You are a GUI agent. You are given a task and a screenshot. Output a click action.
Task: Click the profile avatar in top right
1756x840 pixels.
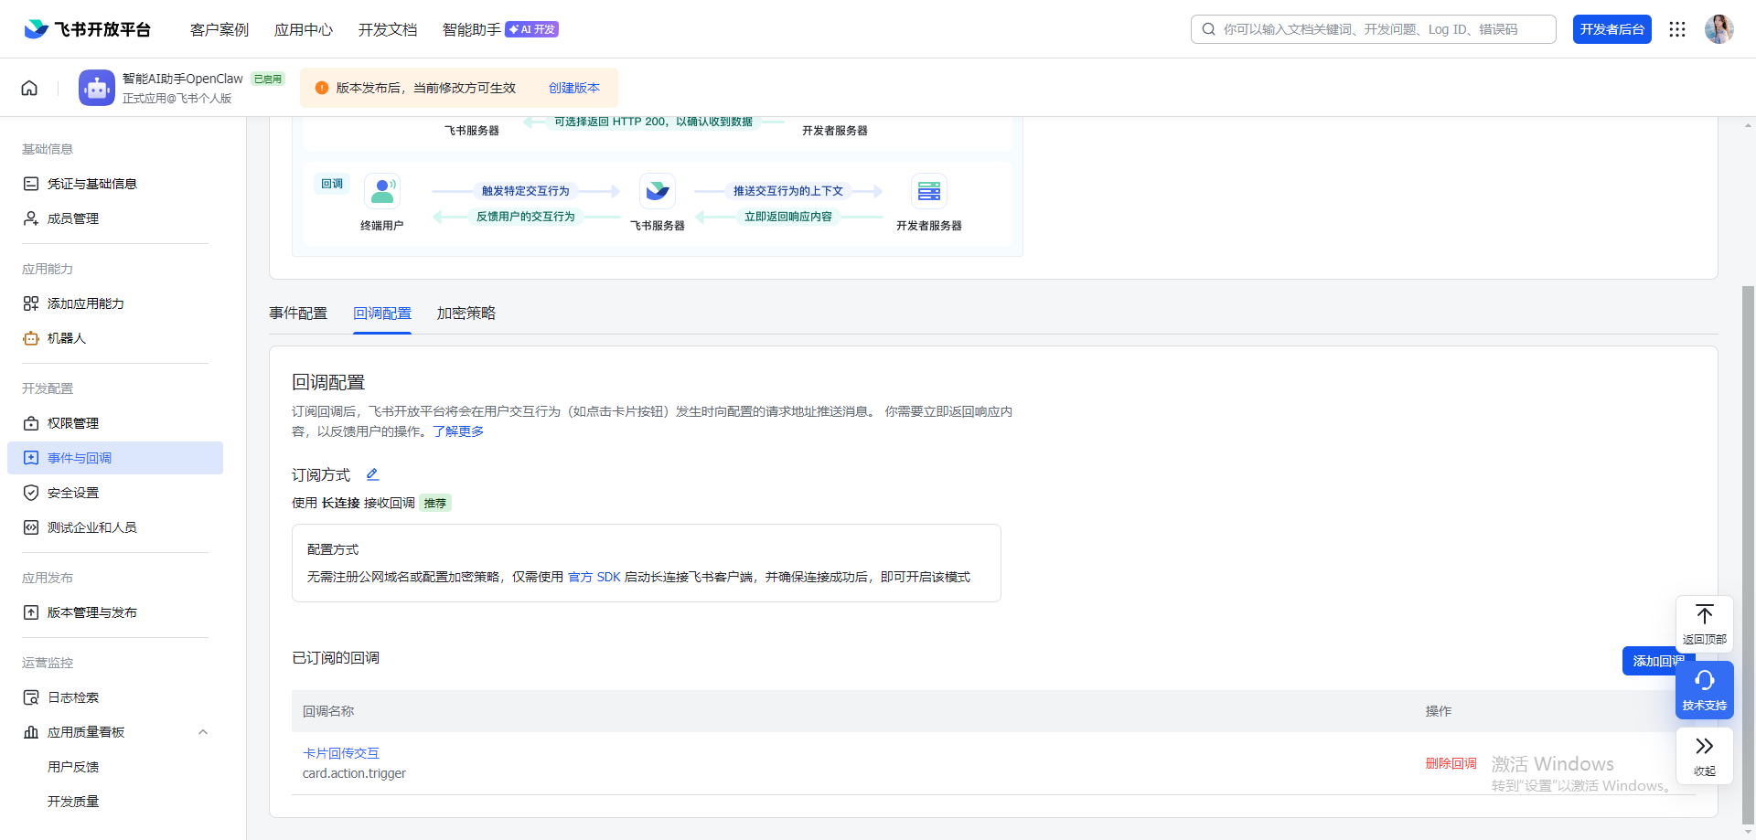1719,28
